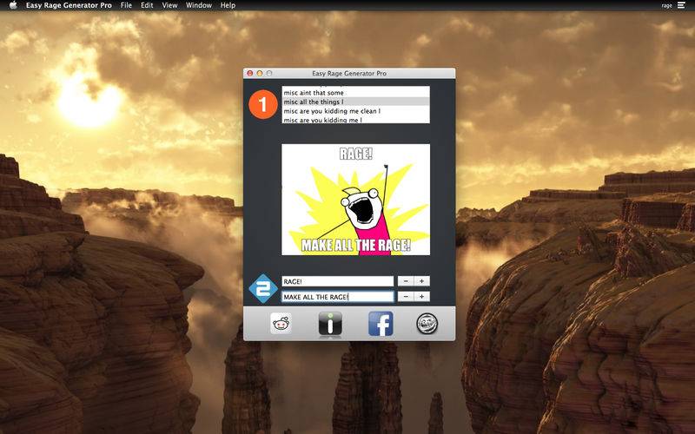Select 'misc are you kidding me clean I' row
The width and height of the screenshot is (695, 434).
click(356, 111)
